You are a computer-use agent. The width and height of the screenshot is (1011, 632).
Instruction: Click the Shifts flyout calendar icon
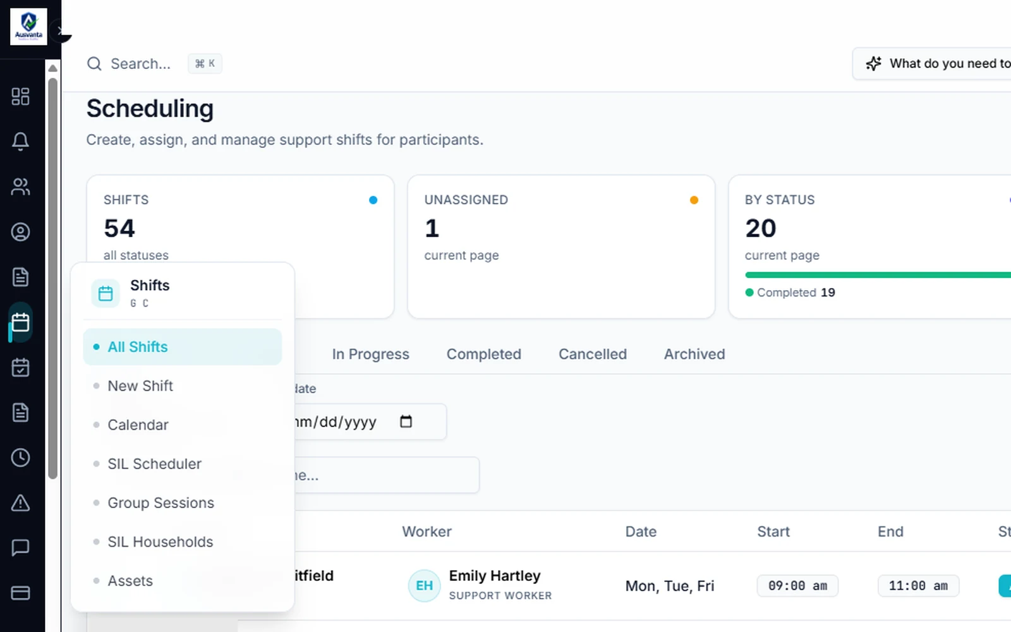coord(106,293)
